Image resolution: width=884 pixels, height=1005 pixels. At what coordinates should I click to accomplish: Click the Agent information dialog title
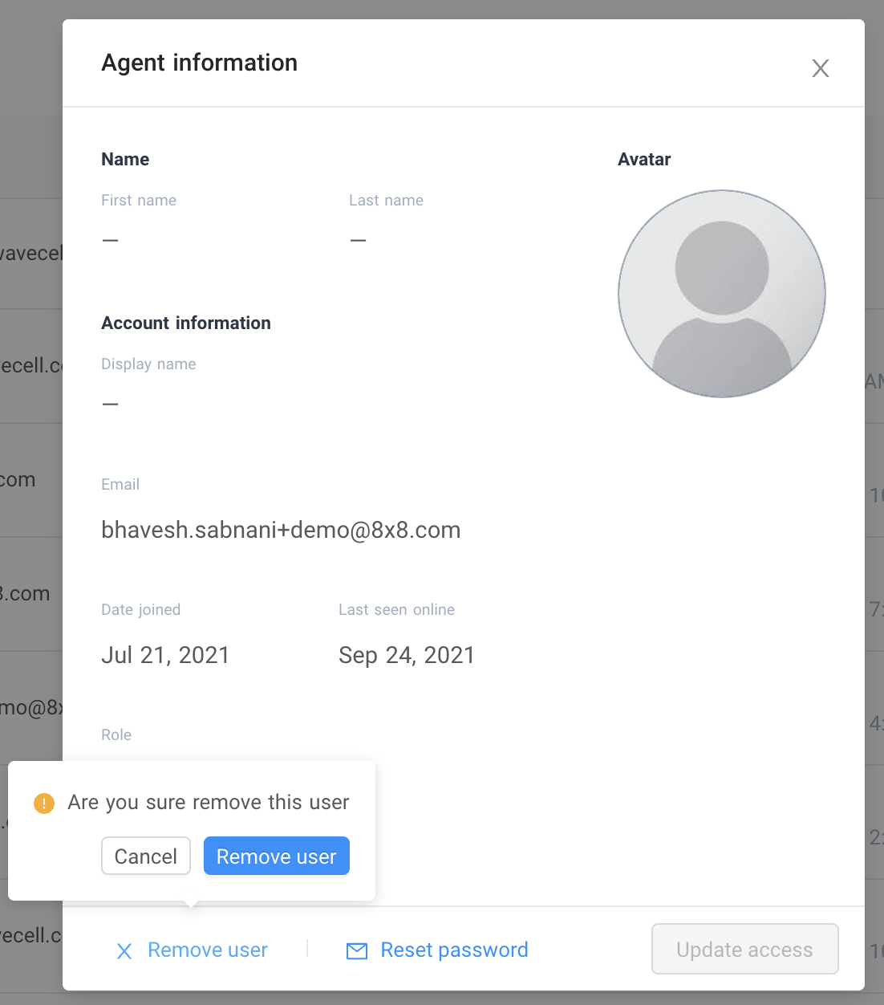coord(200,63)
